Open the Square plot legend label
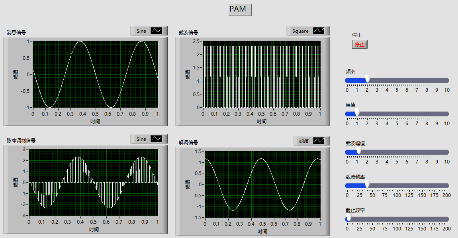Screen dimensions: 458x238 (x=300, y=31)
